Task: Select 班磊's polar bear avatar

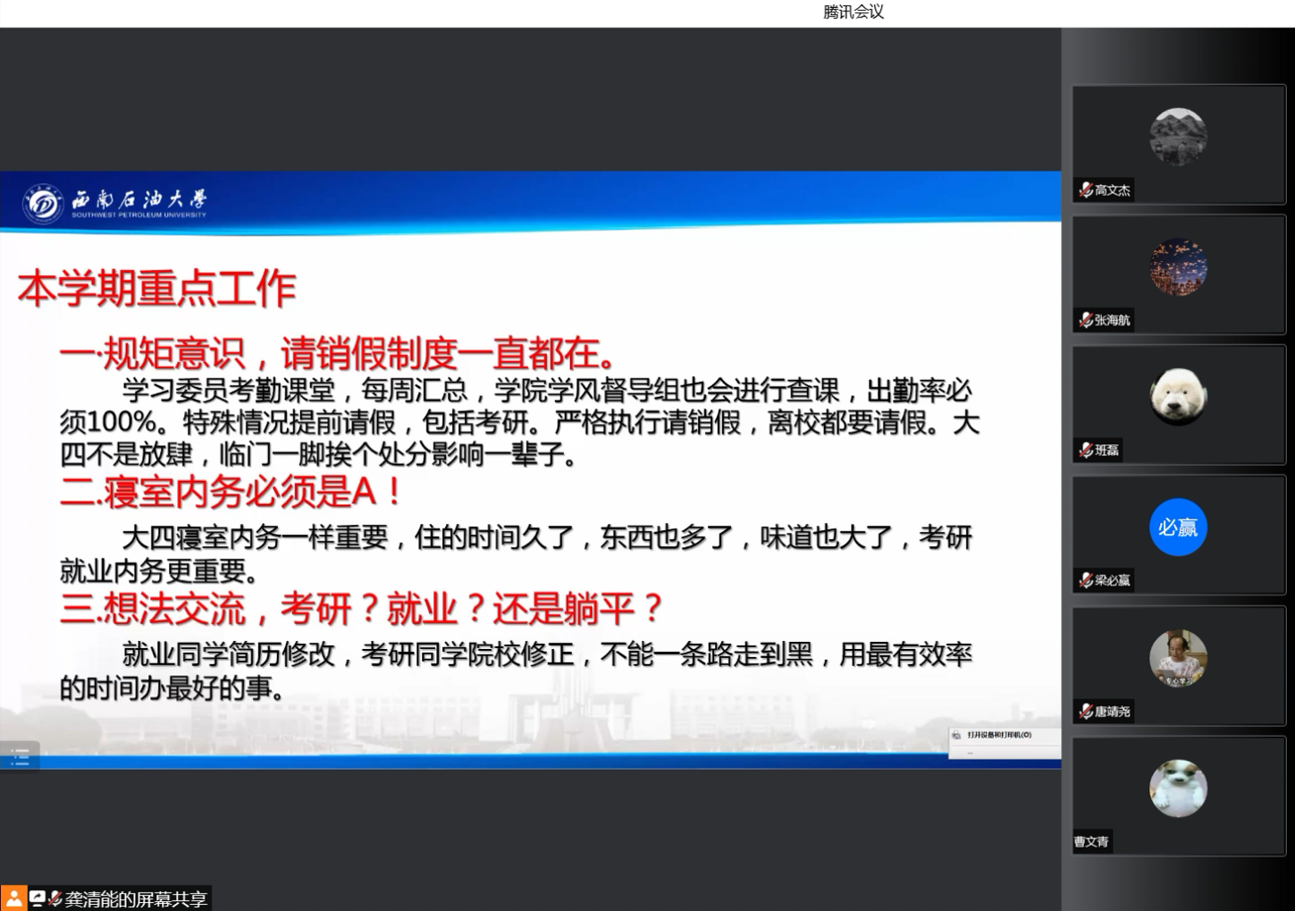Action: tap(1178, 397)
